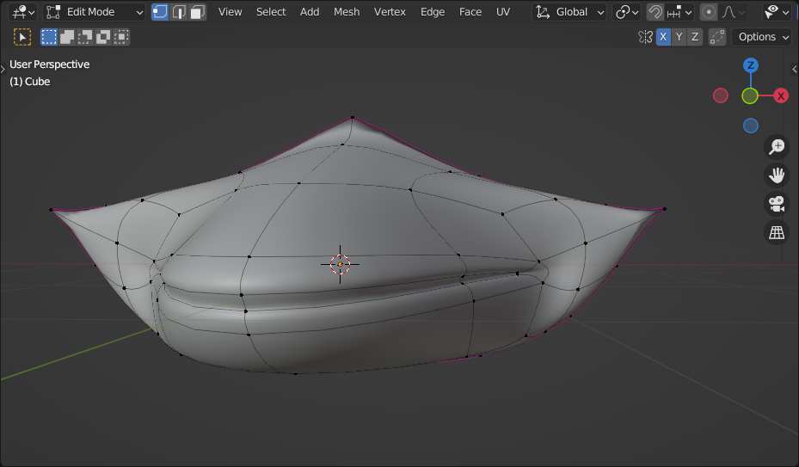Open the View menu
Viewport: 799px width, 467px height.
230,12
